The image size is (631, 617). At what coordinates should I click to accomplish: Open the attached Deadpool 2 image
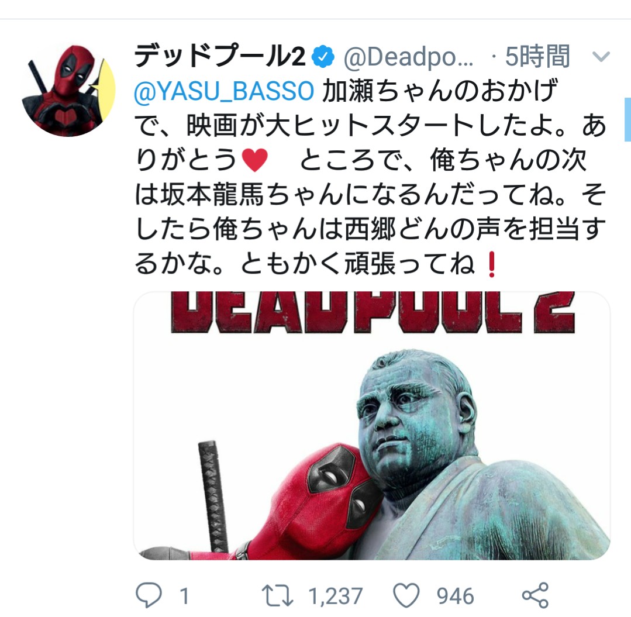tap(372, 425)
